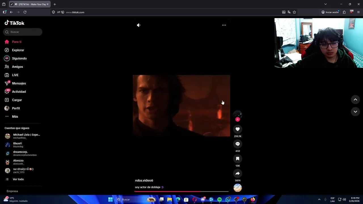Show hidden system tray icons

click(319, 199)
